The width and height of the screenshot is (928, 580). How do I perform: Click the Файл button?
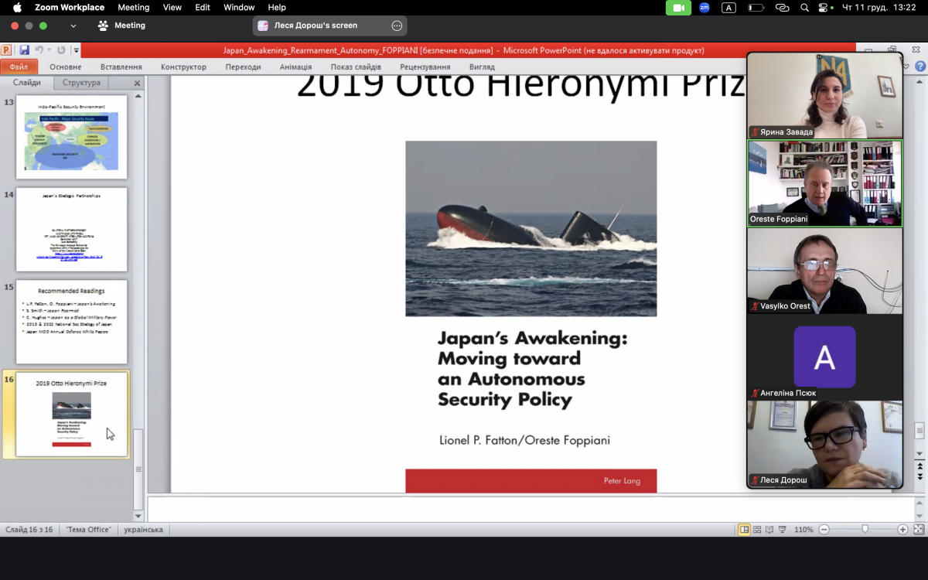[19, 67]
